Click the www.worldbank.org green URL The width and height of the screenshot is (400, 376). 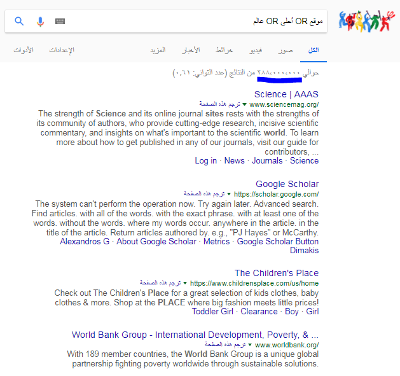(x=287, y=345)
